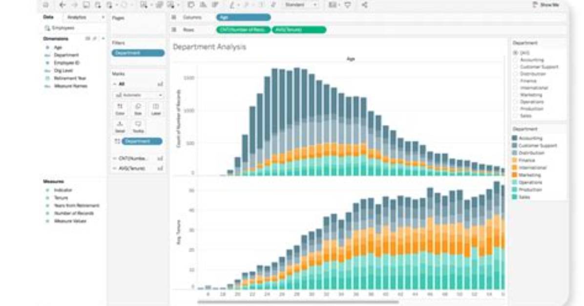Open the Dimensions pane dropdown arrow
The image size is (584, 306).
[103, 38]
